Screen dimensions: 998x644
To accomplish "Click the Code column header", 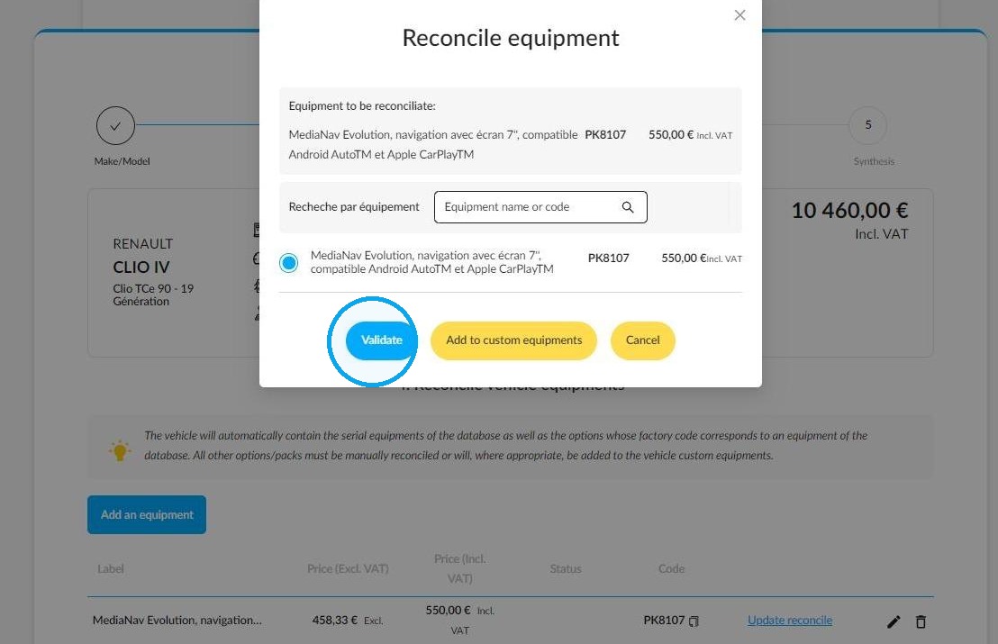I will [x=671, y=569].
